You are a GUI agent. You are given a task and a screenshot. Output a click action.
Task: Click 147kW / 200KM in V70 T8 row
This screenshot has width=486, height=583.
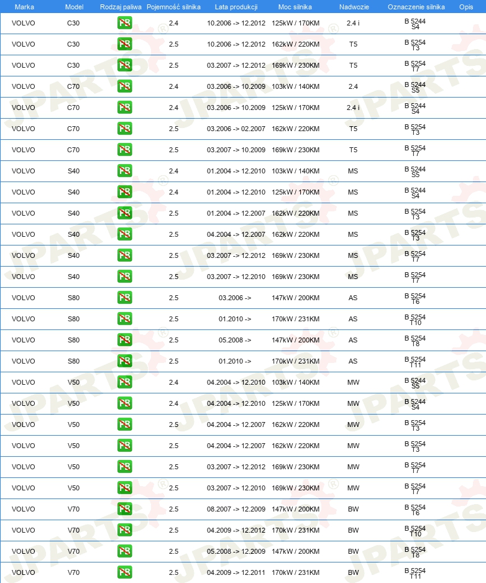pyautogui.click(x=296, y=551)
